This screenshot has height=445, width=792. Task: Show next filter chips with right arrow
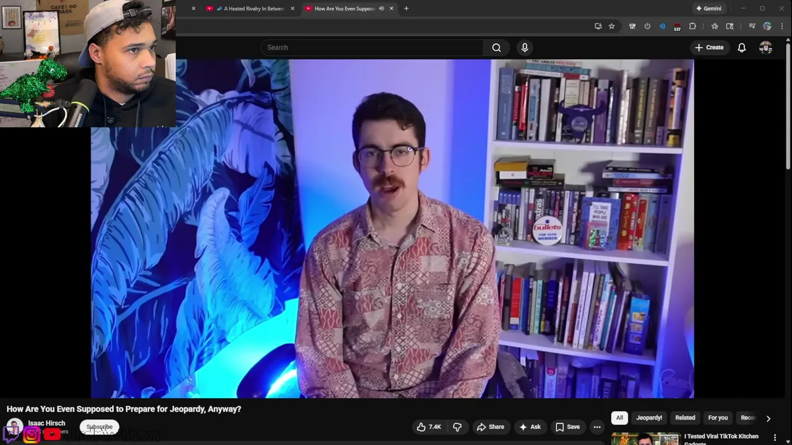tap(768, 418)
